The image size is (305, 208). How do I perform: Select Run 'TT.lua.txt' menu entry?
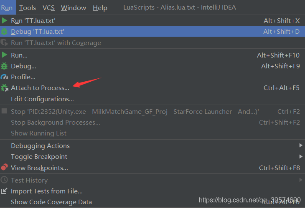click(x=152, y=20)
